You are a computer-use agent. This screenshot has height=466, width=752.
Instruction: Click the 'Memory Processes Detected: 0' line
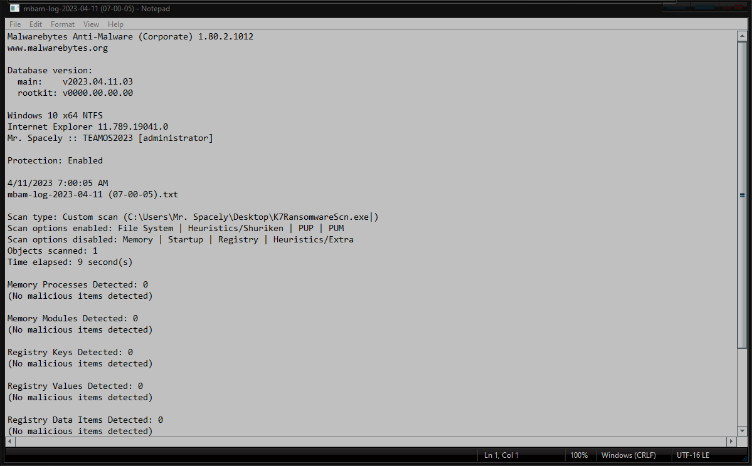[78, 284]
